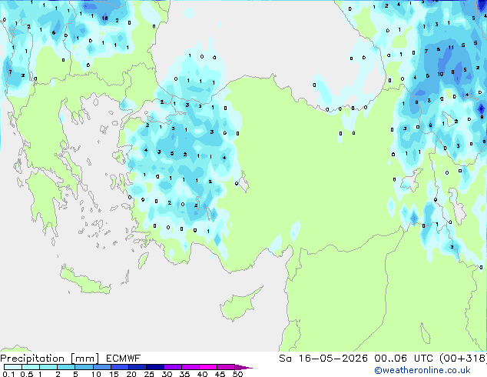Click the '00..06 UTC' time range

(403, 359)
